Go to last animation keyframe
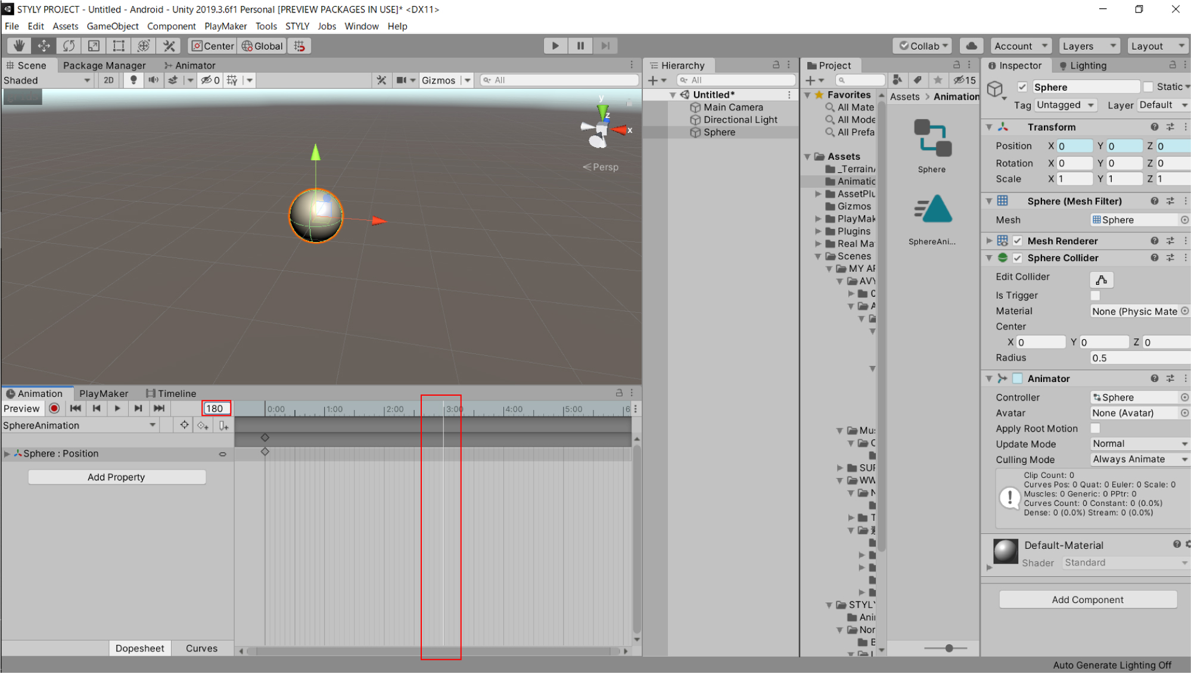This screenshot has width=1191, height=674. pyautogui.click(x=159, y=408)
